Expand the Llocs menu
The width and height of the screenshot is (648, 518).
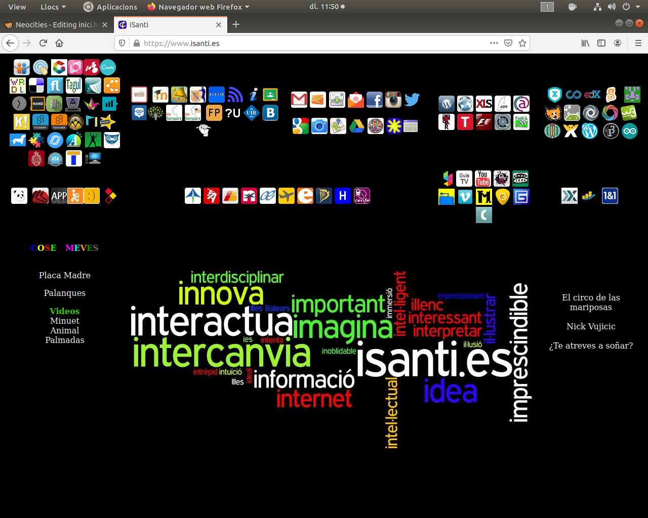click(53, 7)
